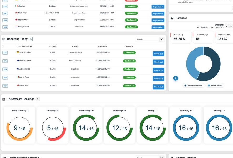This screenshot has height=158, width=233.
Task: Open Tuesday 18 bookings card
Action: point(53,125)
